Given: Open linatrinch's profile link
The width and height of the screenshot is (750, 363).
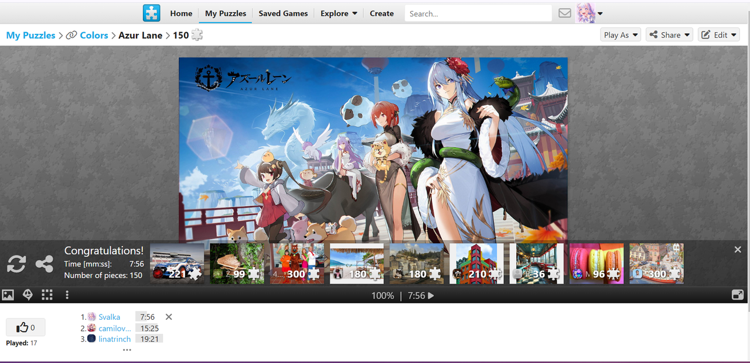Looking at the screenshot, I should (x=115, y=339).
